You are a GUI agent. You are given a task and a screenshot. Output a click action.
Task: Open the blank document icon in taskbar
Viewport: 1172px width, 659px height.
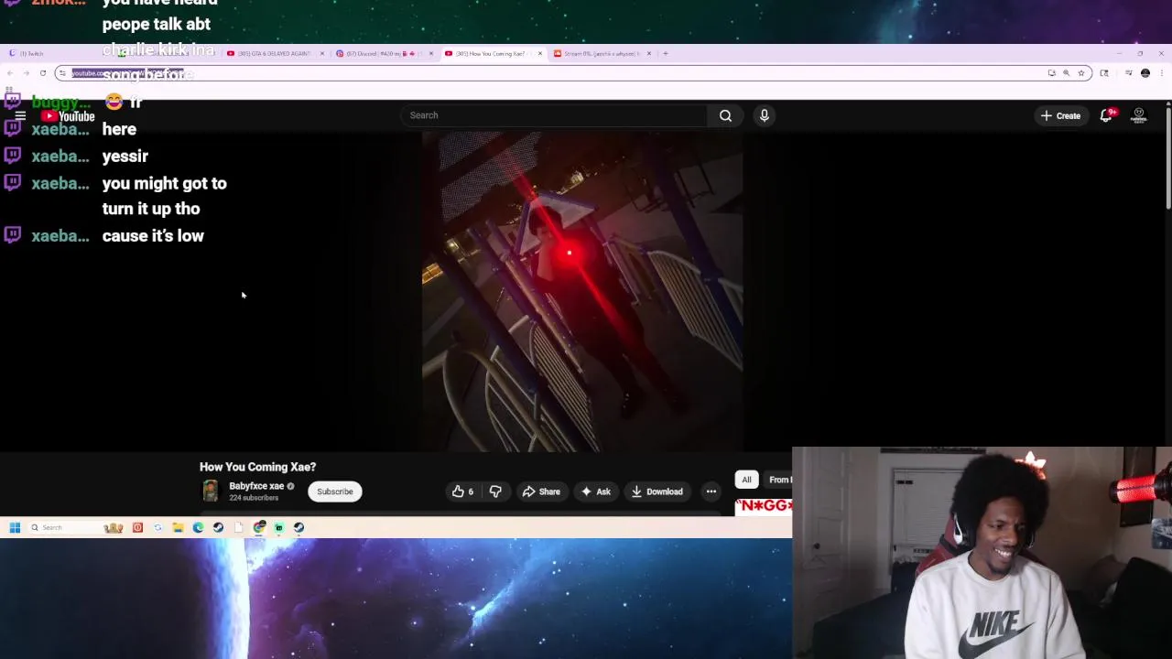coord(239,527)
